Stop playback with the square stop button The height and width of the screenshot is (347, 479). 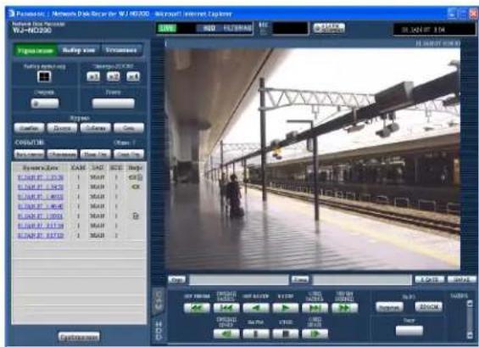pyautogui.click(x=286, y=333)
